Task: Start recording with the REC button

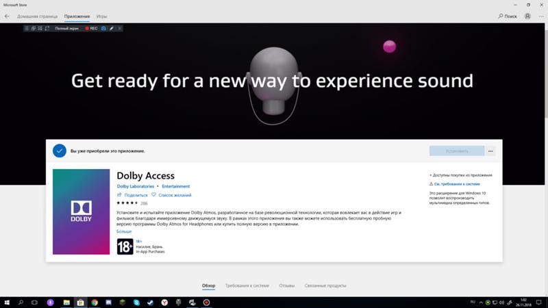Action: coord(91,28)
